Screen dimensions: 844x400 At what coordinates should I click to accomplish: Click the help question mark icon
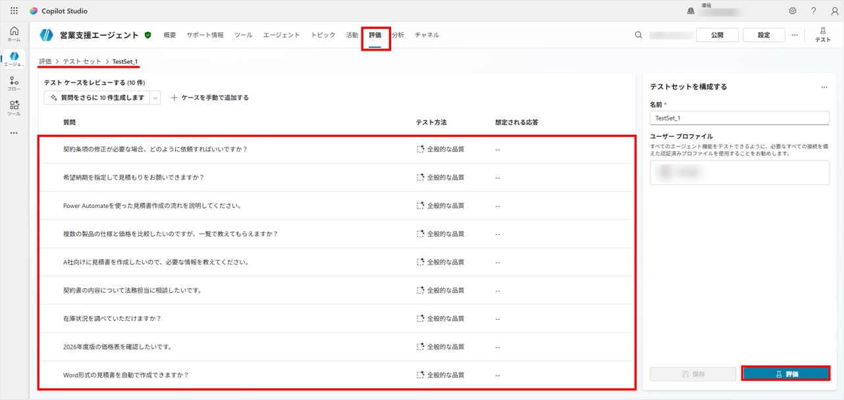point(813,11)
